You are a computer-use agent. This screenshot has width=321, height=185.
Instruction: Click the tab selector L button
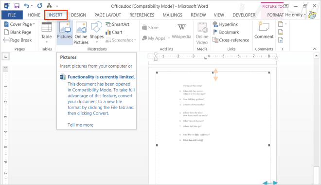[6, 56]
